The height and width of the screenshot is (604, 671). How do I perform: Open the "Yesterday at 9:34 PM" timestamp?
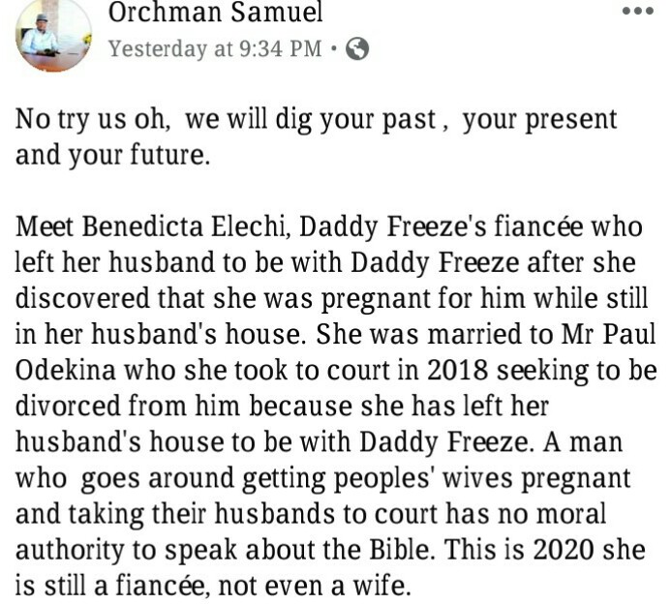point(214,48)
